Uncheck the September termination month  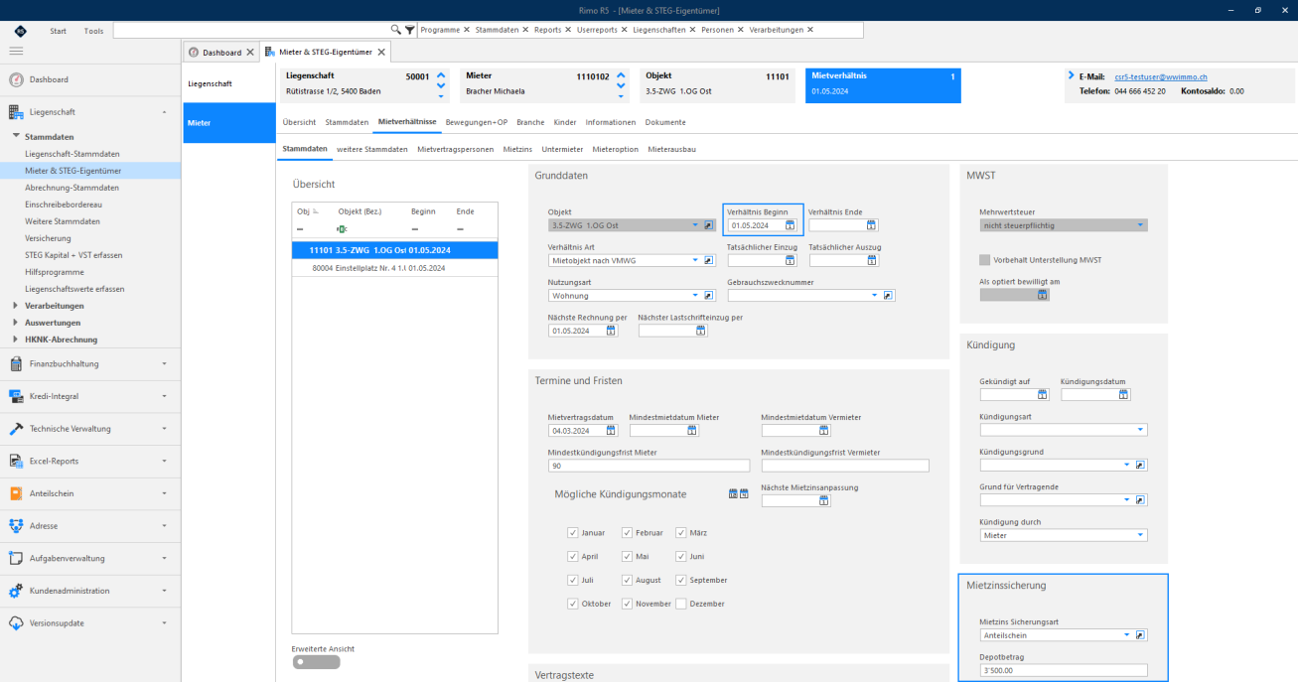[x=681, y=580]
